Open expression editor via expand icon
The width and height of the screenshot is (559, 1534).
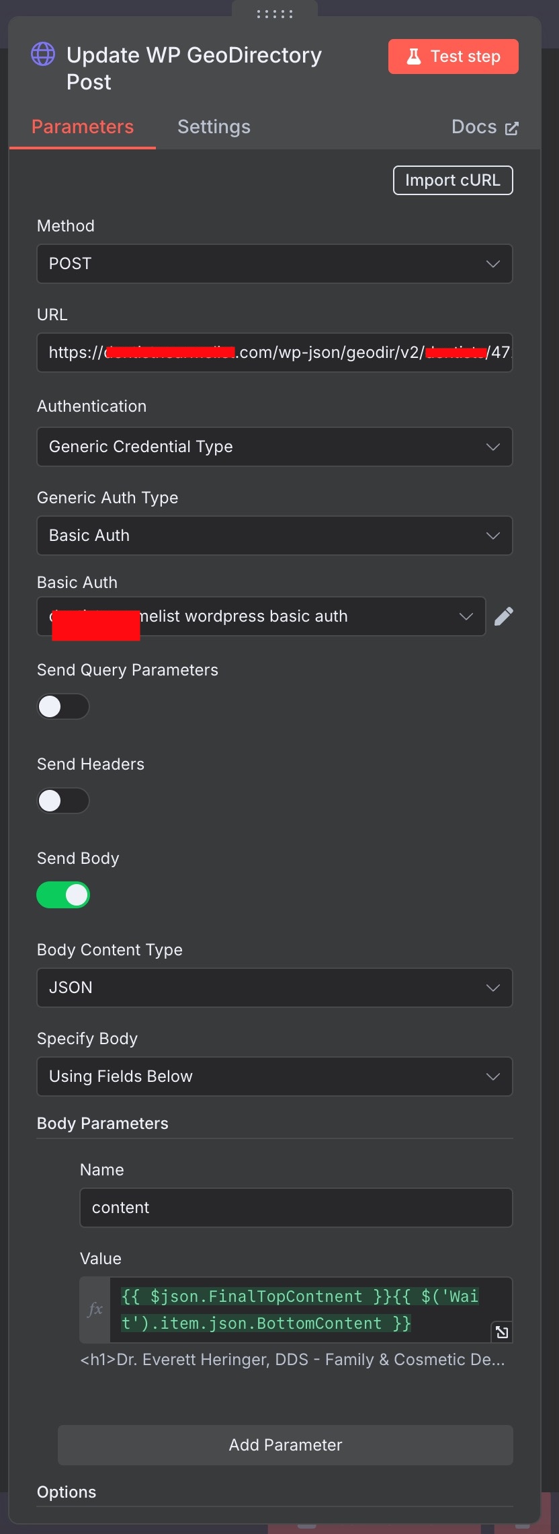[x=502, y=1331]
